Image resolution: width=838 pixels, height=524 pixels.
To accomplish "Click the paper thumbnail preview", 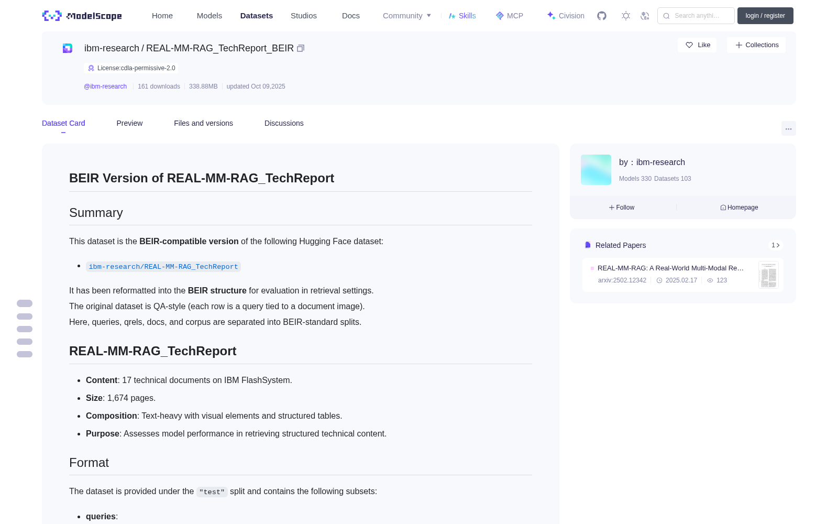I will (x=768, y=275).
